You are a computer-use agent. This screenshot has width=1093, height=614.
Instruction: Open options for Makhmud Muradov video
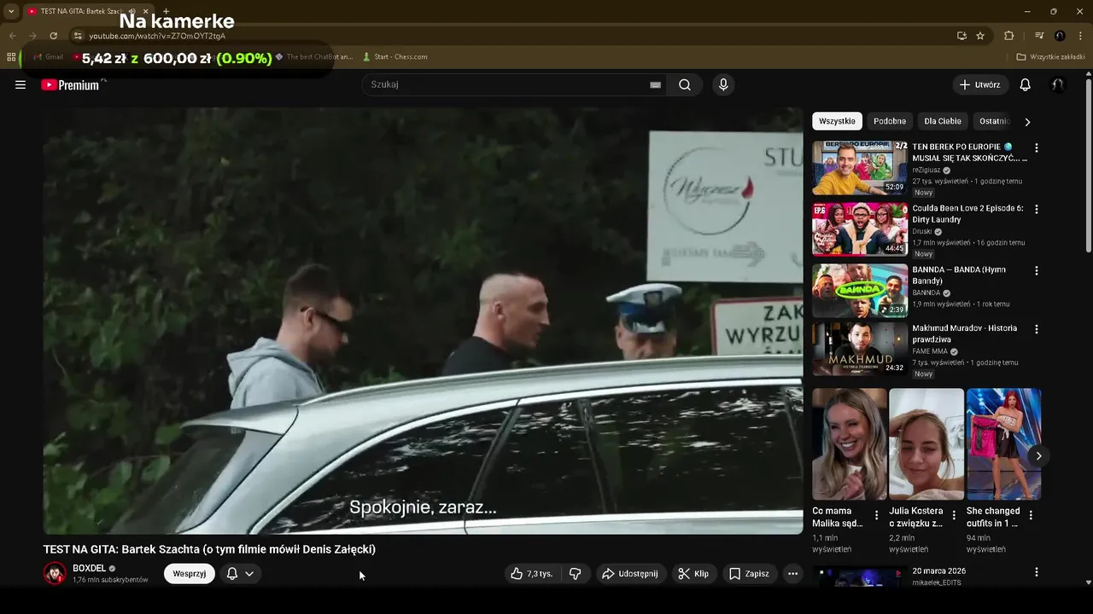(1037, 330)
